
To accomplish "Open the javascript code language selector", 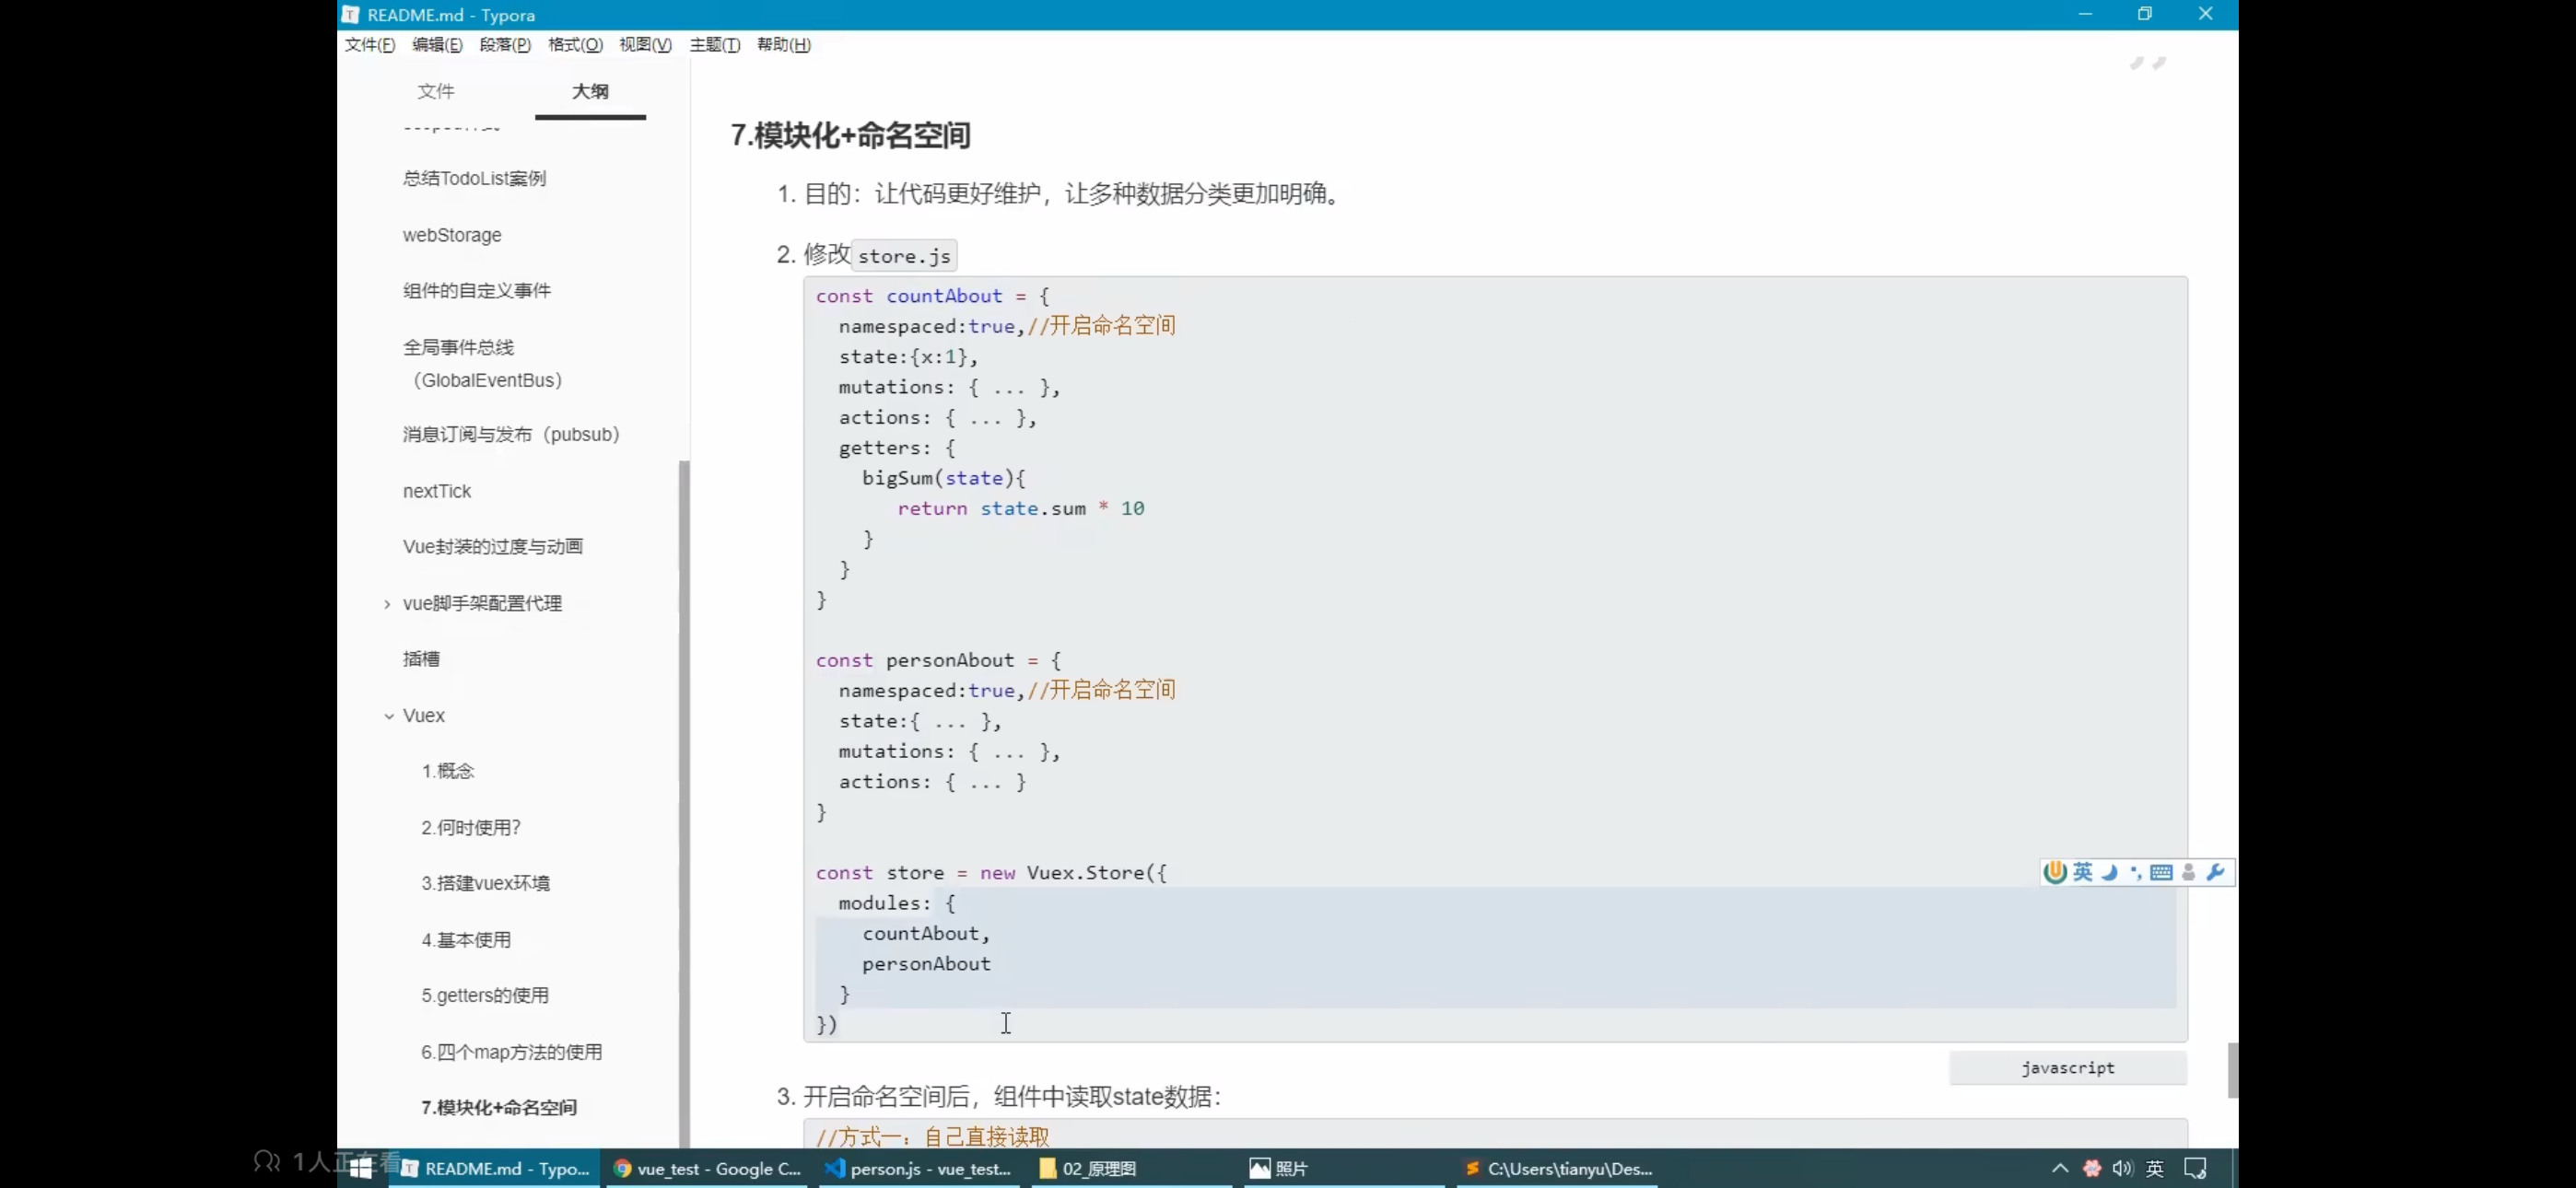I will click(2067, 1068).
